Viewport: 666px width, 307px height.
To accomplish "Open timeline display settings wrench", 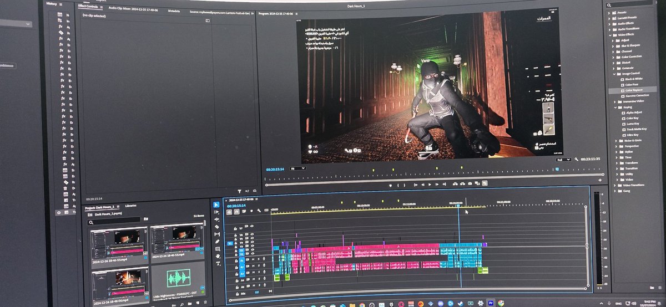I will pos(259,211).
